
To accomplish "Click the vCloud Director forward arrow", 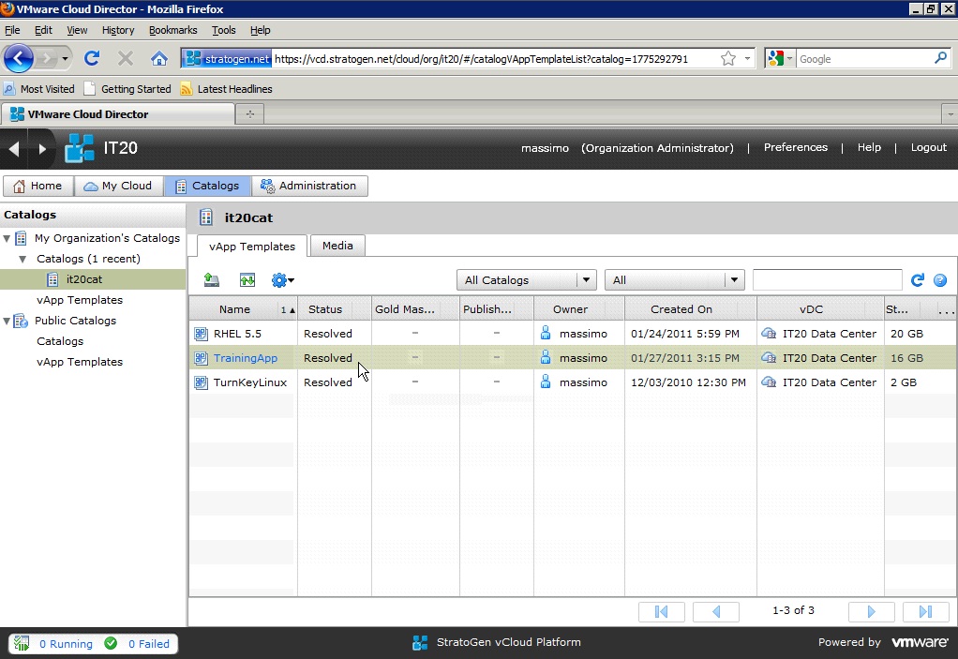I will pyautogui.click(x=41, y=148).
